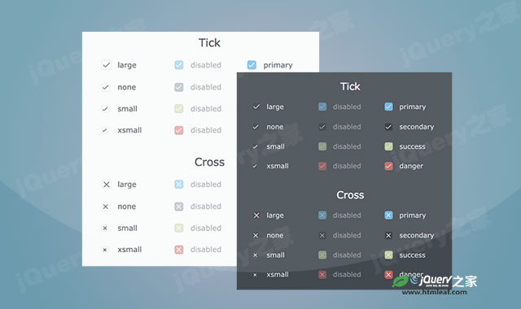Toggle the xsmall tick checkbox in light panel
Viewport: 521px width, 309px height.
point(105,130)
